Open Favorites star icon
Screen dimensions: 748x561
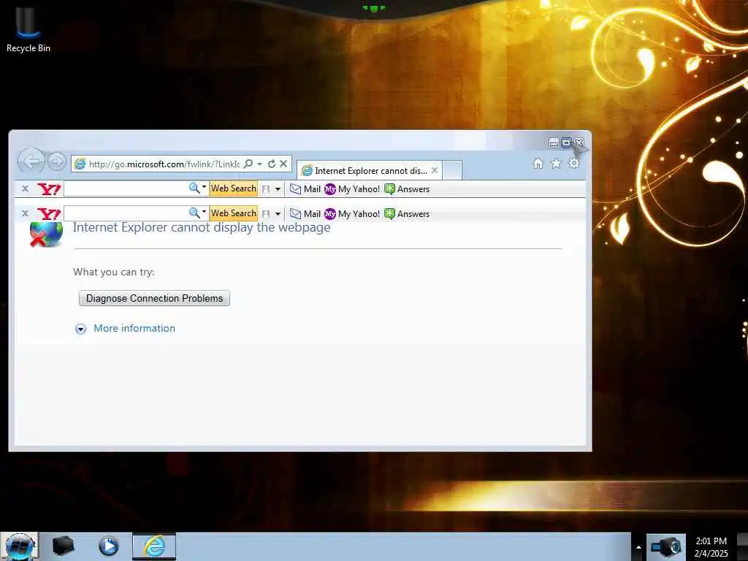tap(556, 164)
